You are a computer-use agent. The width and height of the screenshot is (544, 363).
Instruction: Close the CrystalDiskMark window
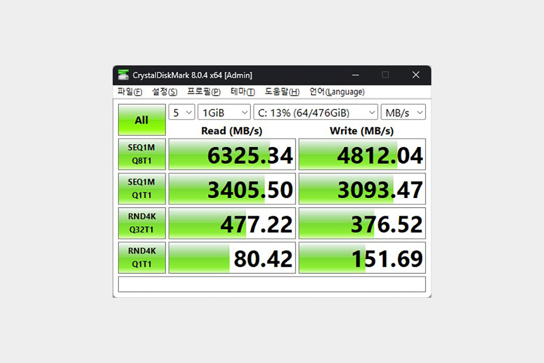click(x=416, y=75)
